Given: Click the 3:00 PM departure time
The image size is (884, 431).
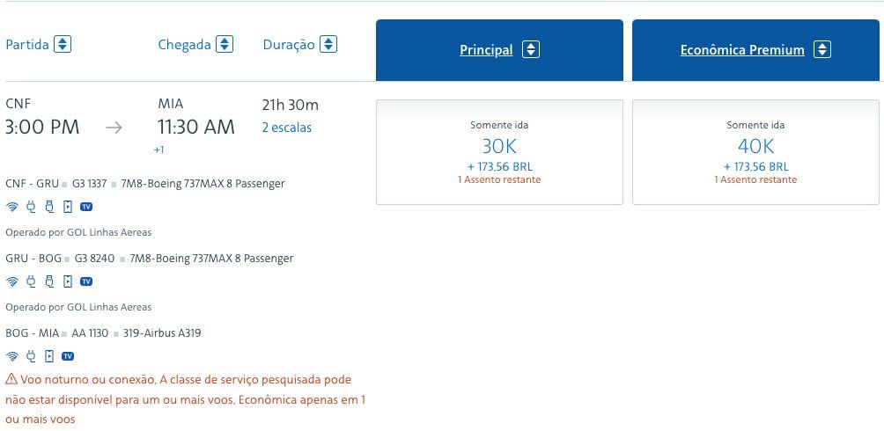Looking at the screenshot, I should coord(42,128).
